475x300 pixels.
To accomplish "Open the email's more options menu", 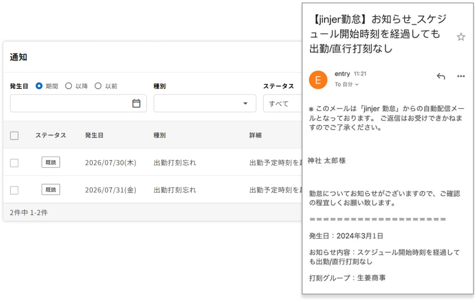I will (x=461, y=76).
